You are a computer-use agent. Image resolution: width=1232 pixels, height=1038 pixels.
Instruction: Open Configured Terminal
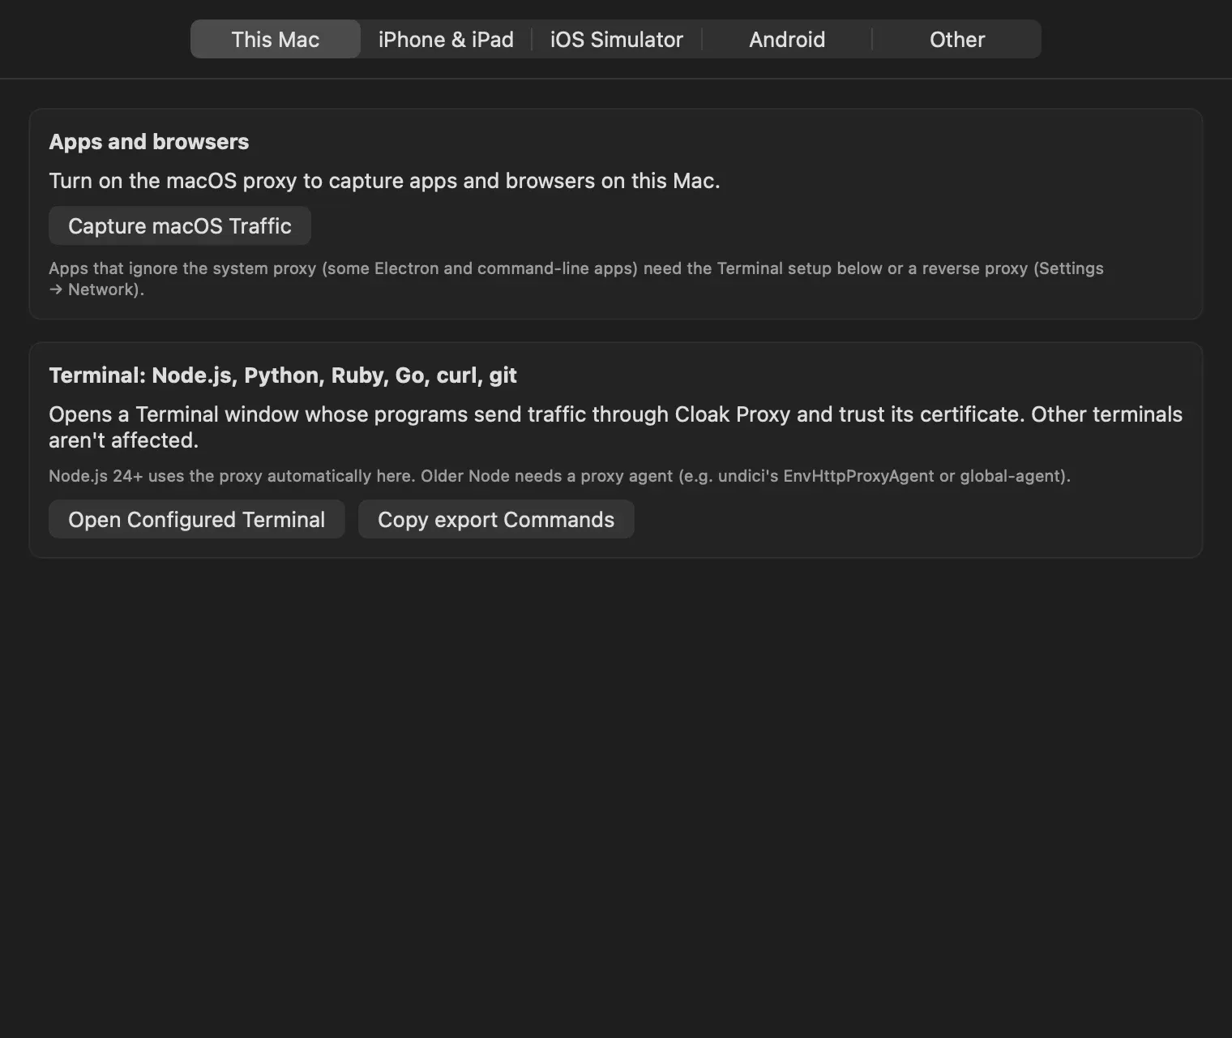pyautogui.click(x=197, y=519)
